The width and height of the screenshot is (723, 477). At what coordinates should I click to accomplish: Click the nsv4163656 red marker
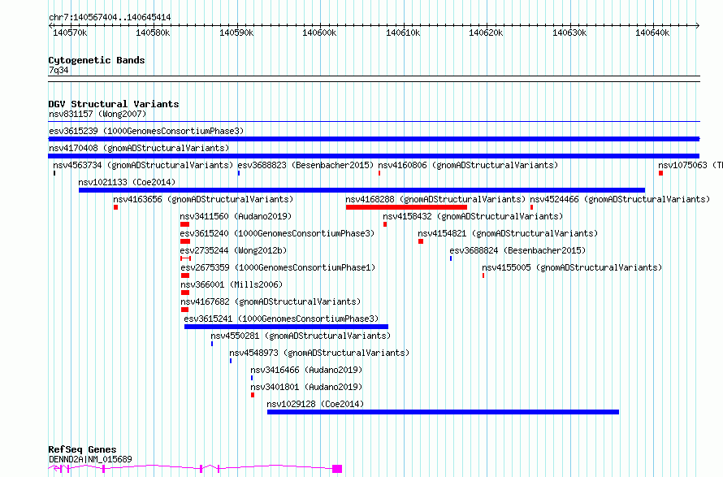point(115,207)
